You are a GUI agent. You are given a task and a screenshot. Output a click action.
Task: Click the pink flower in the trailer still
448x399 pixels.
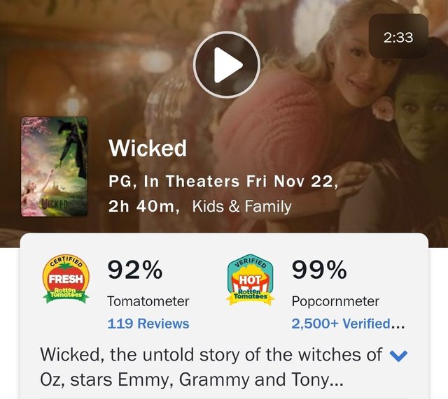(x=384, y=110)
